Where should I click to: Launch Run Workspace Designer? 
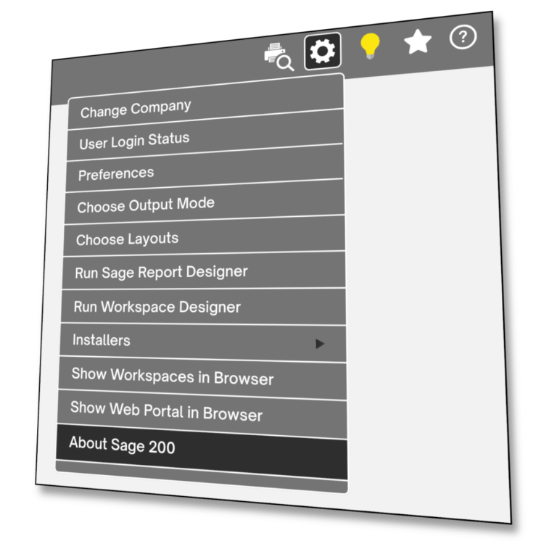[203, 307]
